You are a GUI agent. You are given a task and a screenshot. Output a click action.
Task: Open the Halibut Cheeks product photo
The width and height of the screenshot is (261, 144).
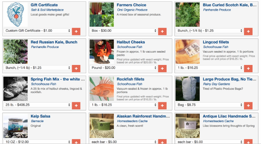pyautogui.click(x=101, y=52)
